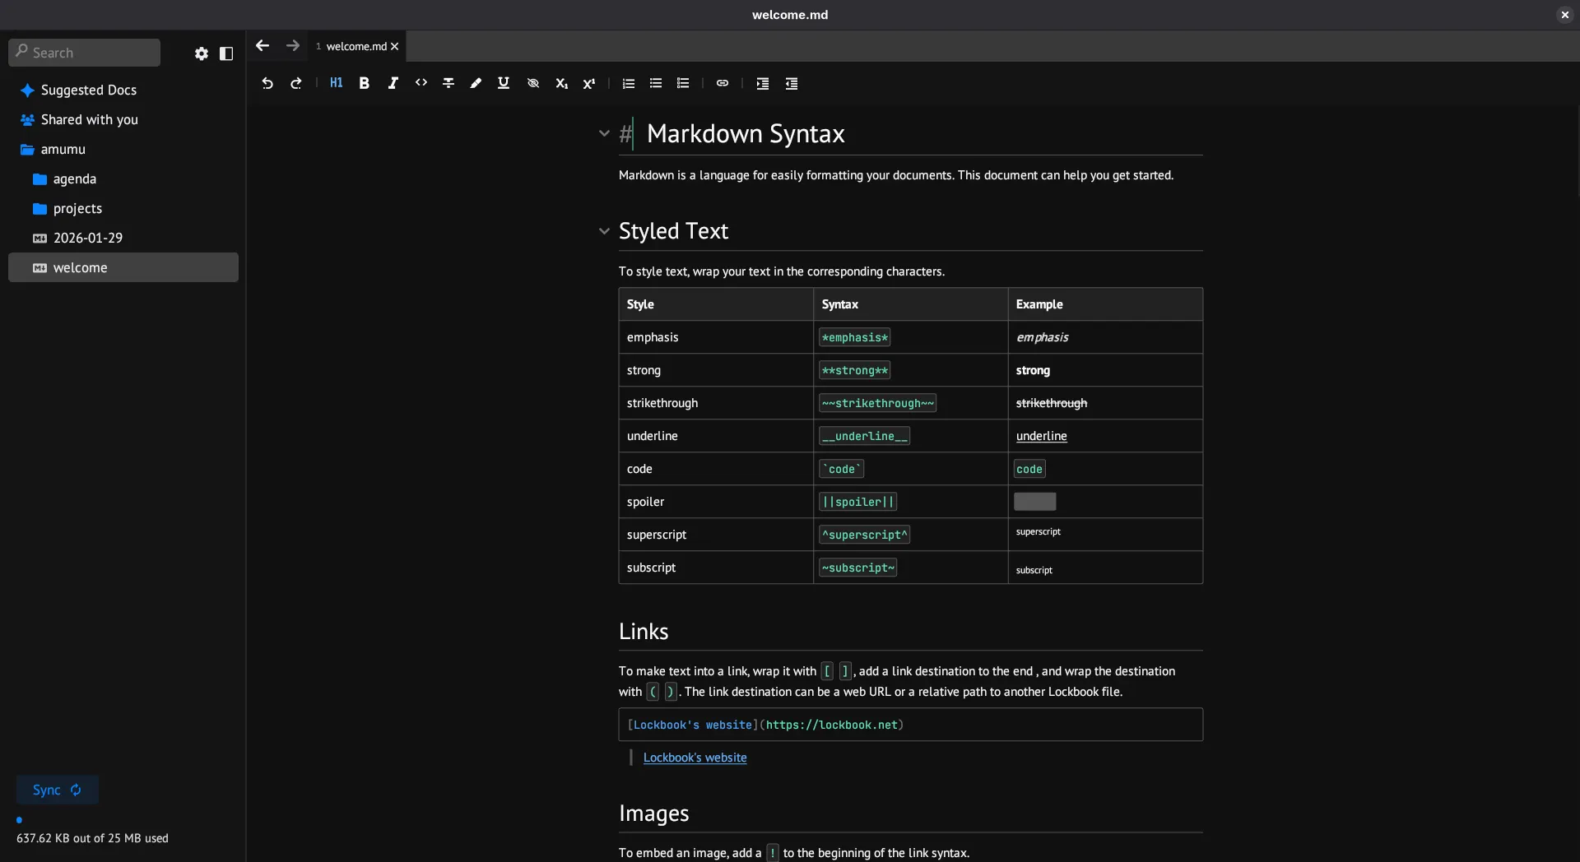Apply superscript formatting

[x=589, y=83]
